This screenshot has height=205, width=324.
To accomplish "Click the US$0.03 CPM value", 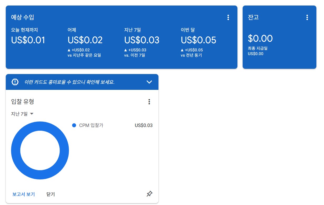I will pos(144,125).
